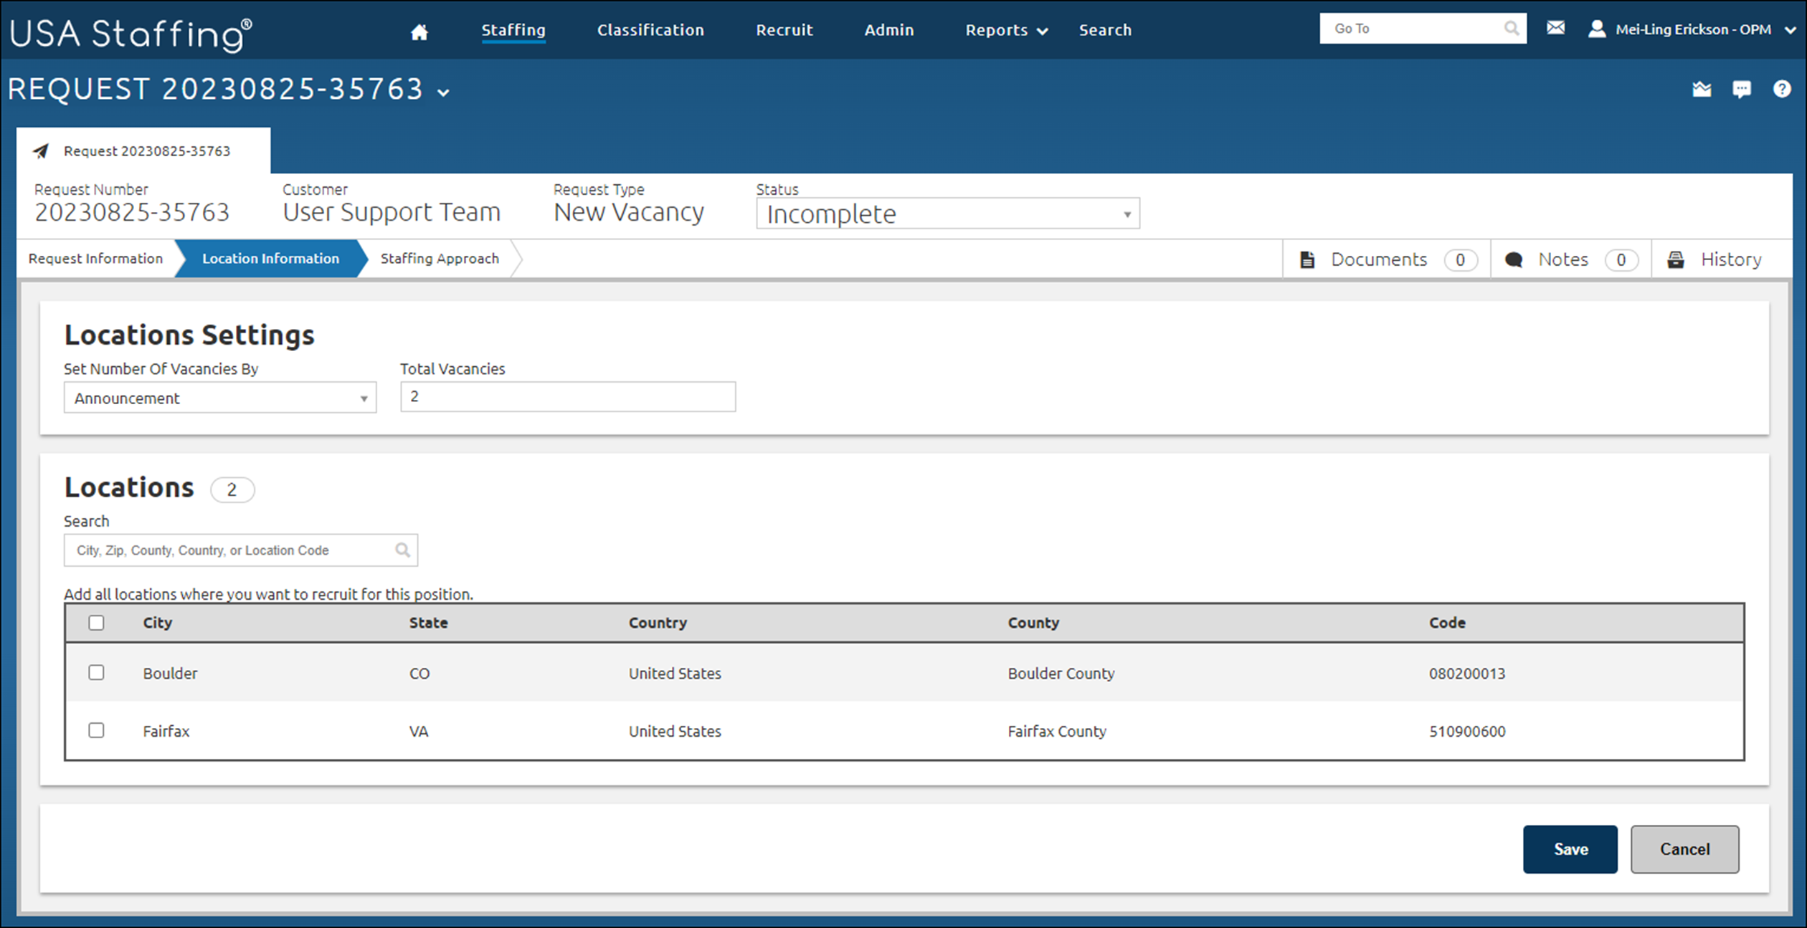Click the Documents file icon
This screenshot has height=928, width=1807.
[1307, 259]
